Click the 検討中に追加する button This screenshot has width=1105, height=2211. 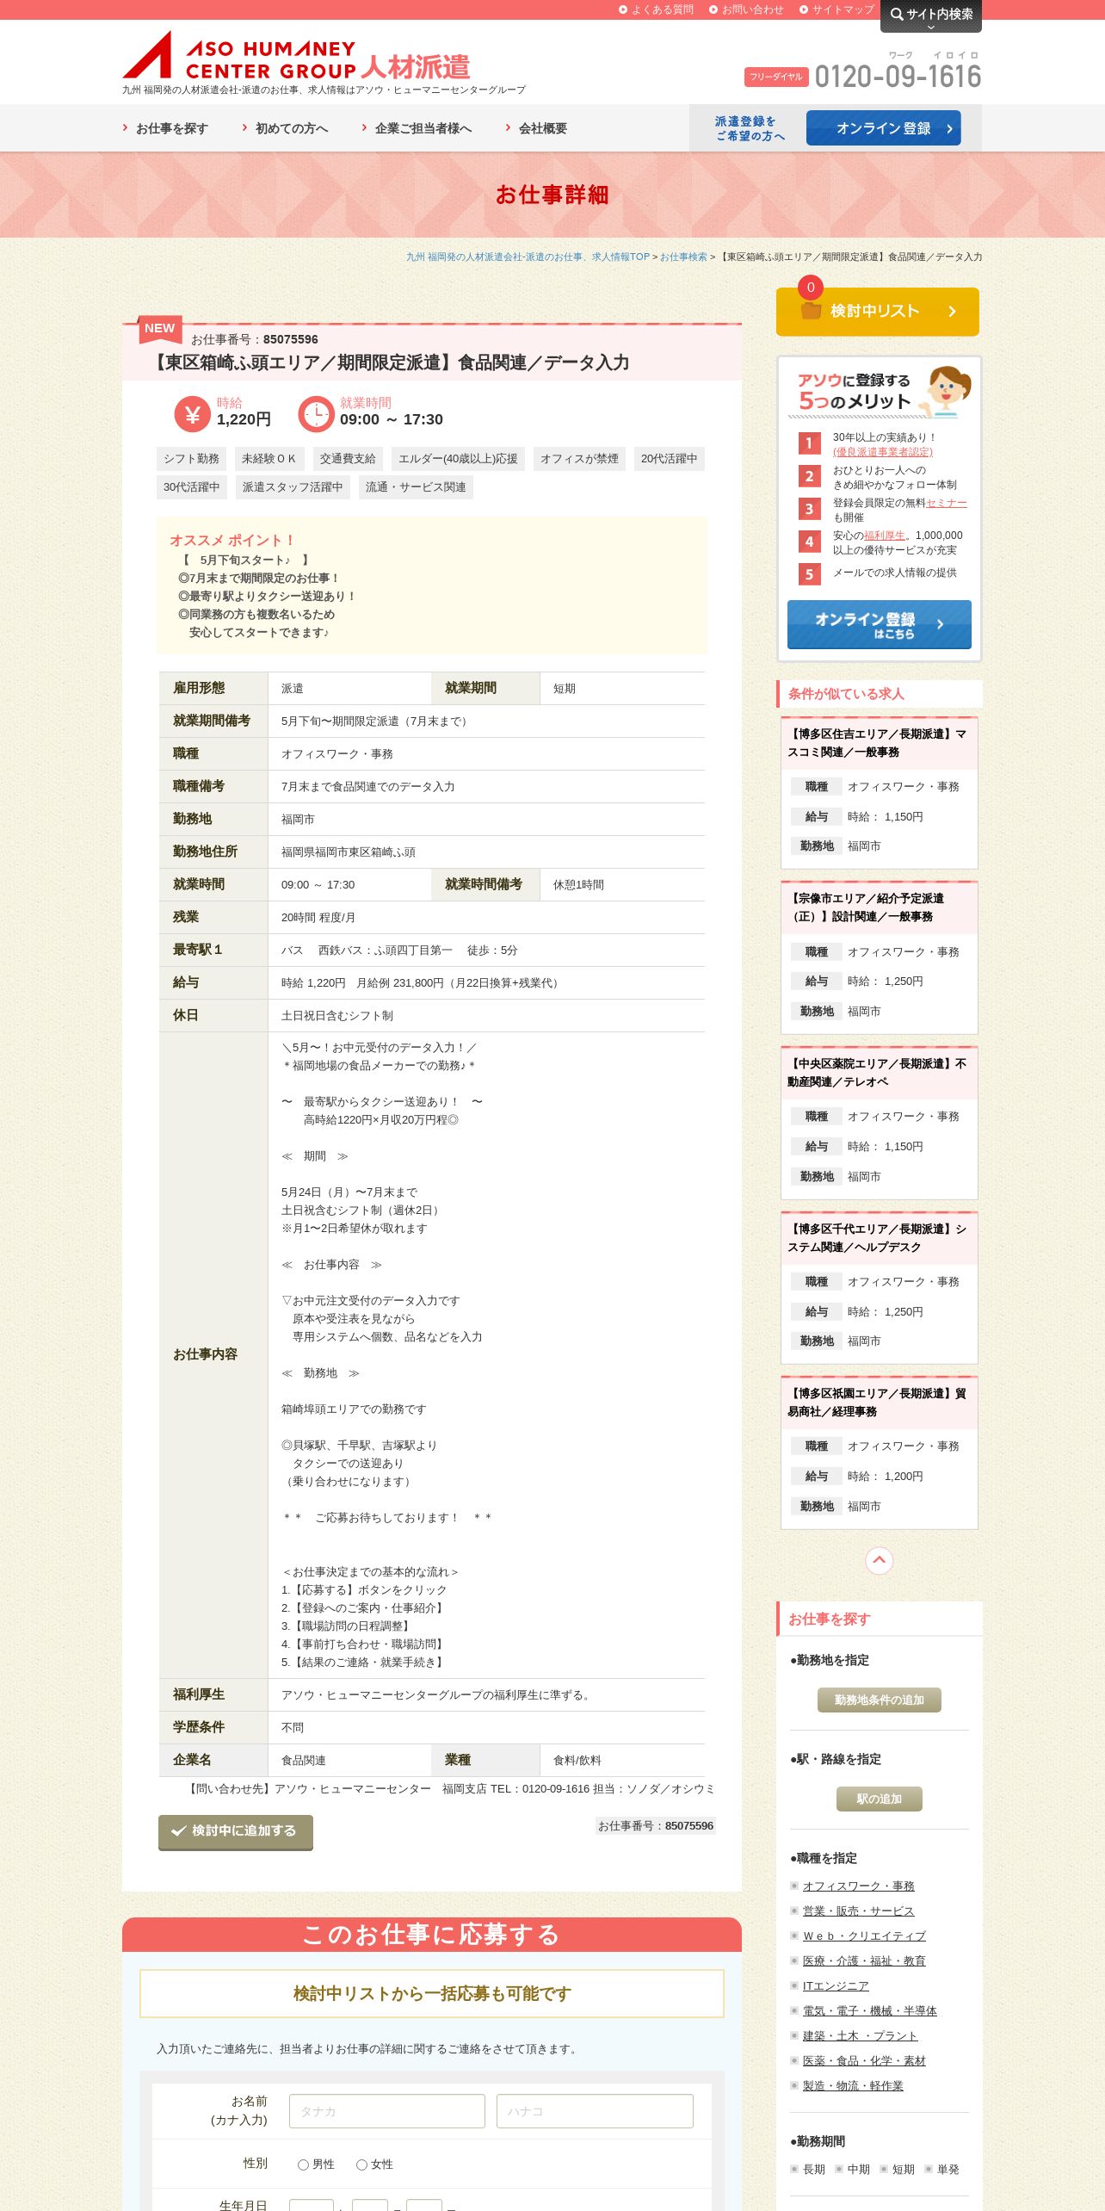236,1831
